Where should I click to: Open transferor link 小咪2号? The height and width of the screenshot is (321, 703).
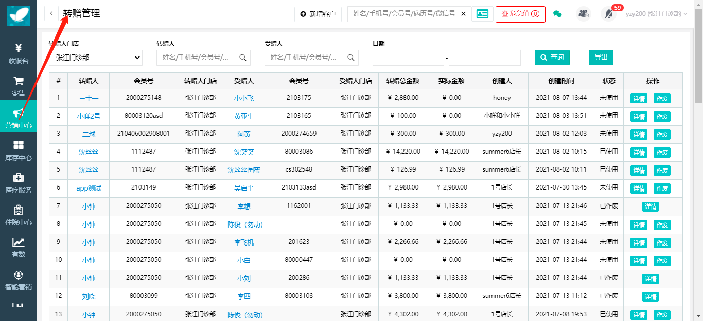(x=89, y=116)
